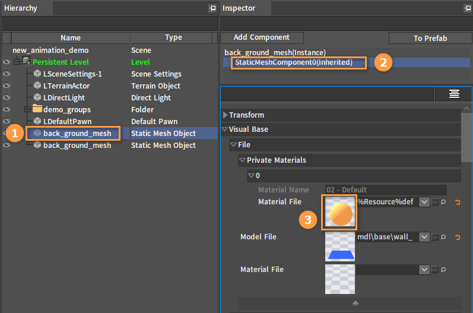Browse for private Material File with ellipsis button
The image size is (473, 313).
click(x=435, y=203)
